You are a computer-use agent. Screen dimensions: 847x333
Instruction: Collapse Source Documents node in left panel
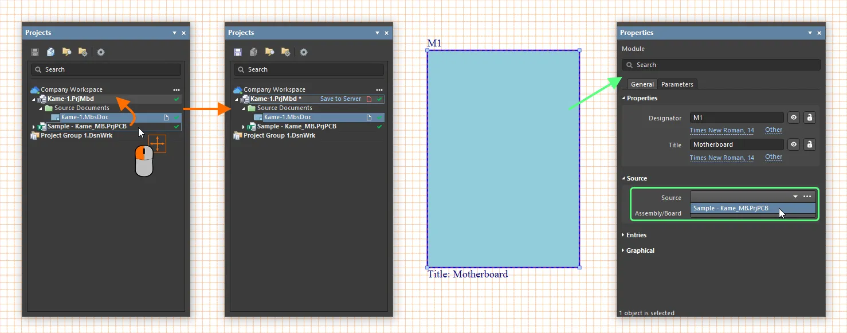pyautogui.click(x=41, y=109)
